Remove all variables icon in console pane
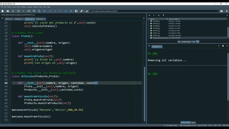 point(223,46)
